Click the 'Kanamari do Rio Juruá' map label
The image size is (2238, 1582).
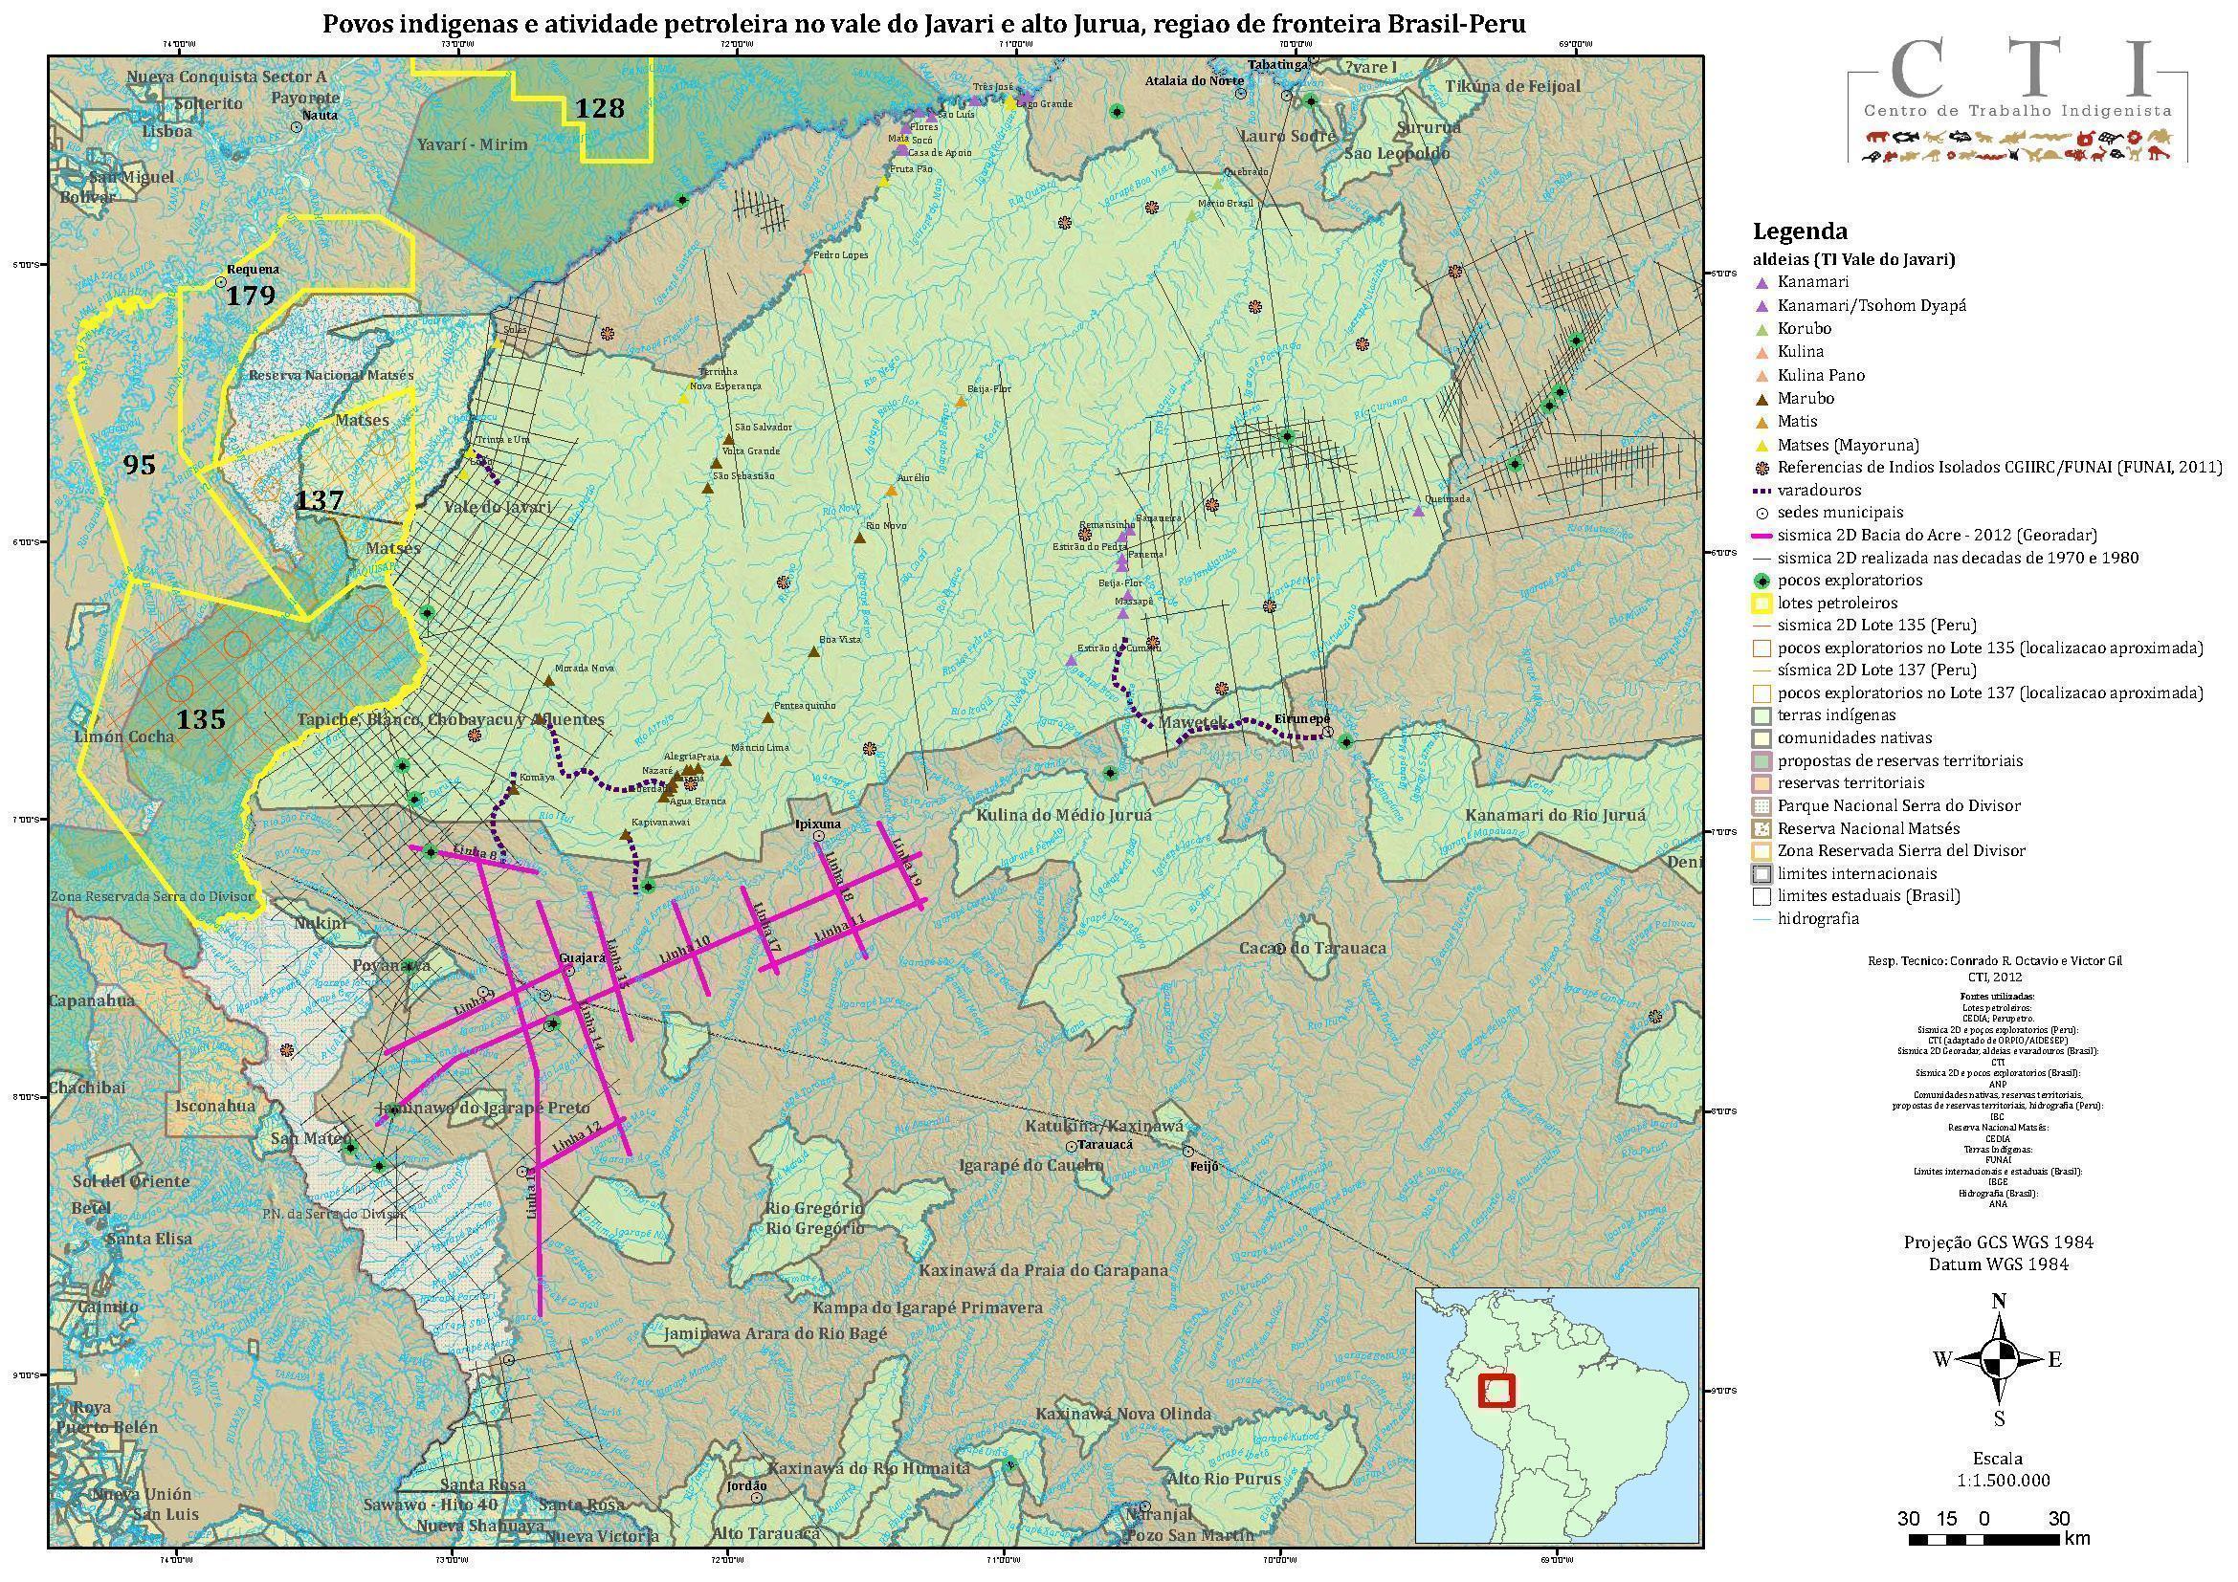tap(1555, 816)
